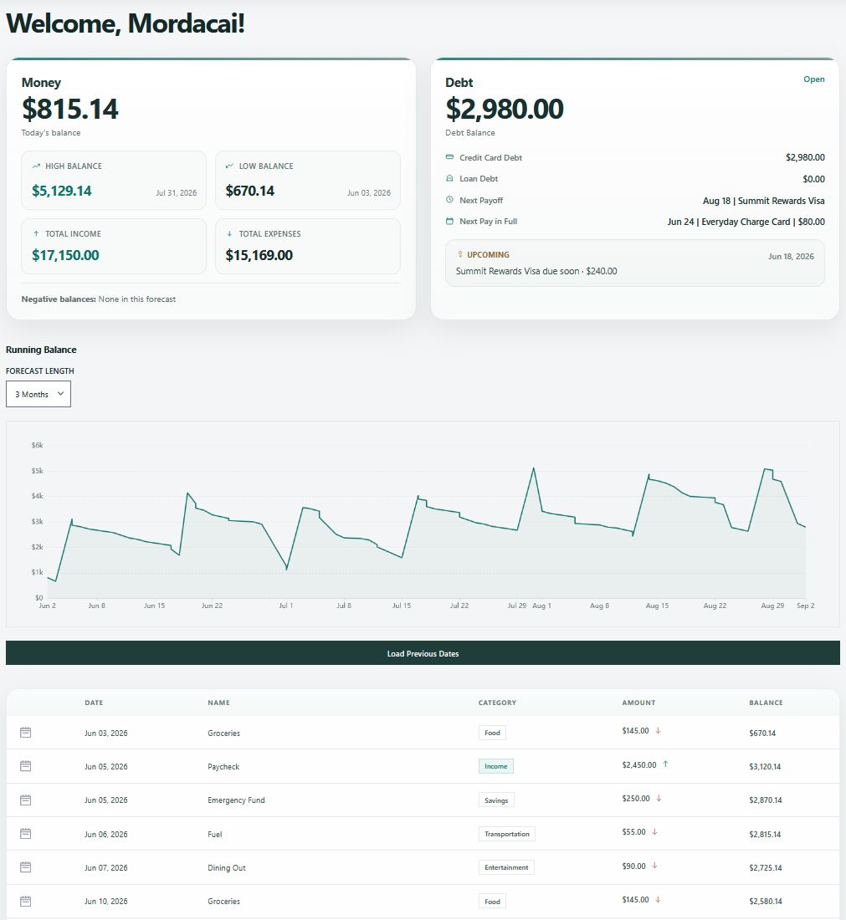The image size is (846, 920).
Task: Click the Savings category tag
Action: tap(496, 800)
